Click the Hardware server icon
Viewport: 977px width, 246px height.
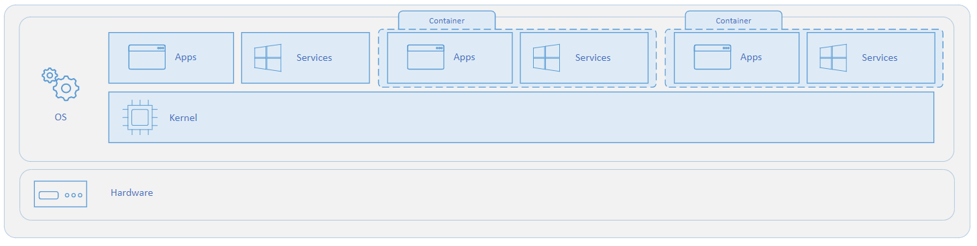click(60, 195)
